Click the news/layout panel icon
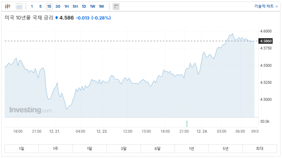The image size is (282, 158). (x=116, y=6)
